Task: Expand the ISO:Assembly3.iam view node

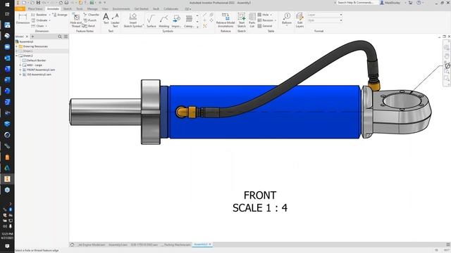Action: coord(20,74)
